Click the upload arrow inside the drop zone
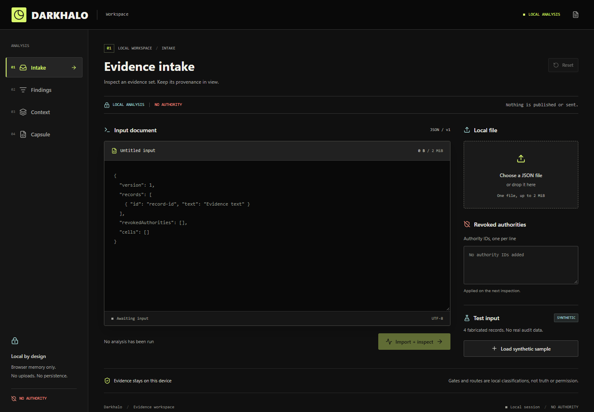 [521, 159]
